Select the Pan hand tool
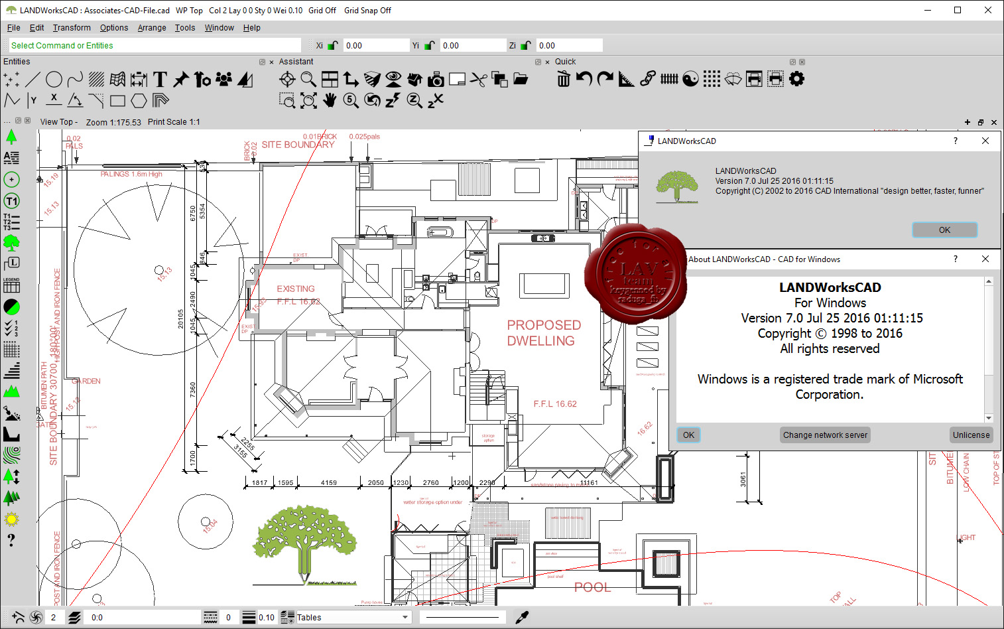 click(330, 101)
